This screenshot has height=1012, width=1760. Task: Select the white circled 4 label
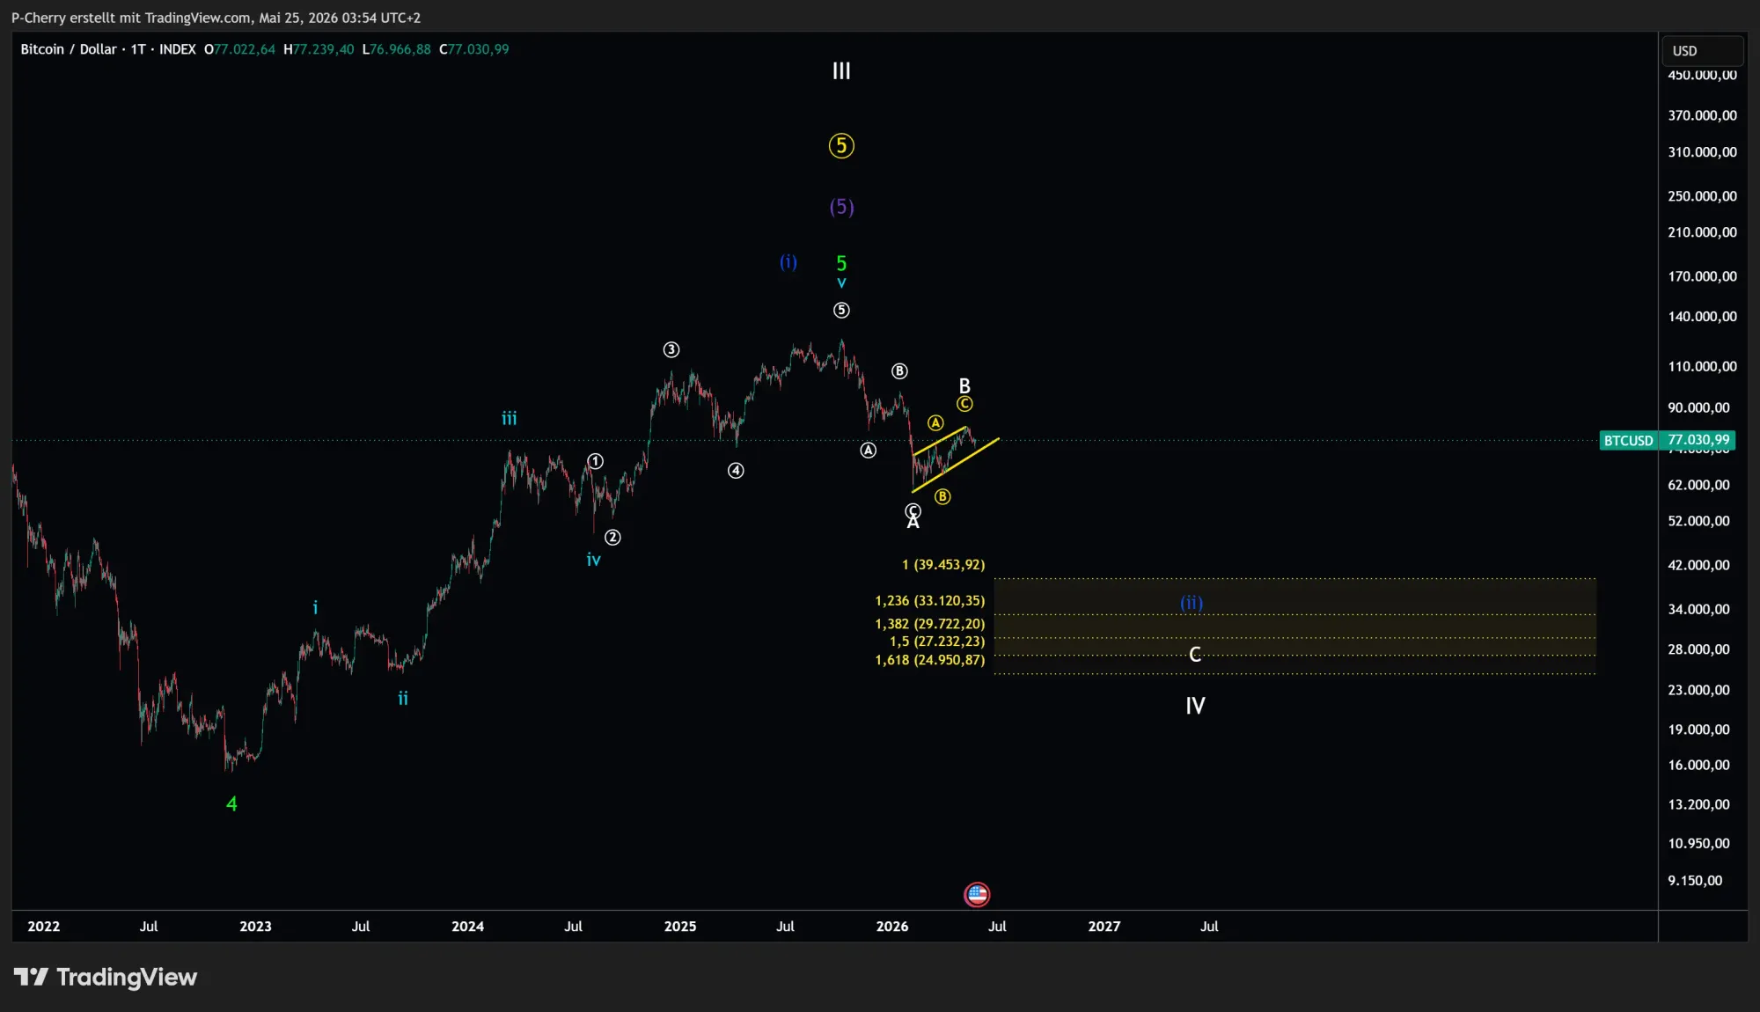(736, 471)
